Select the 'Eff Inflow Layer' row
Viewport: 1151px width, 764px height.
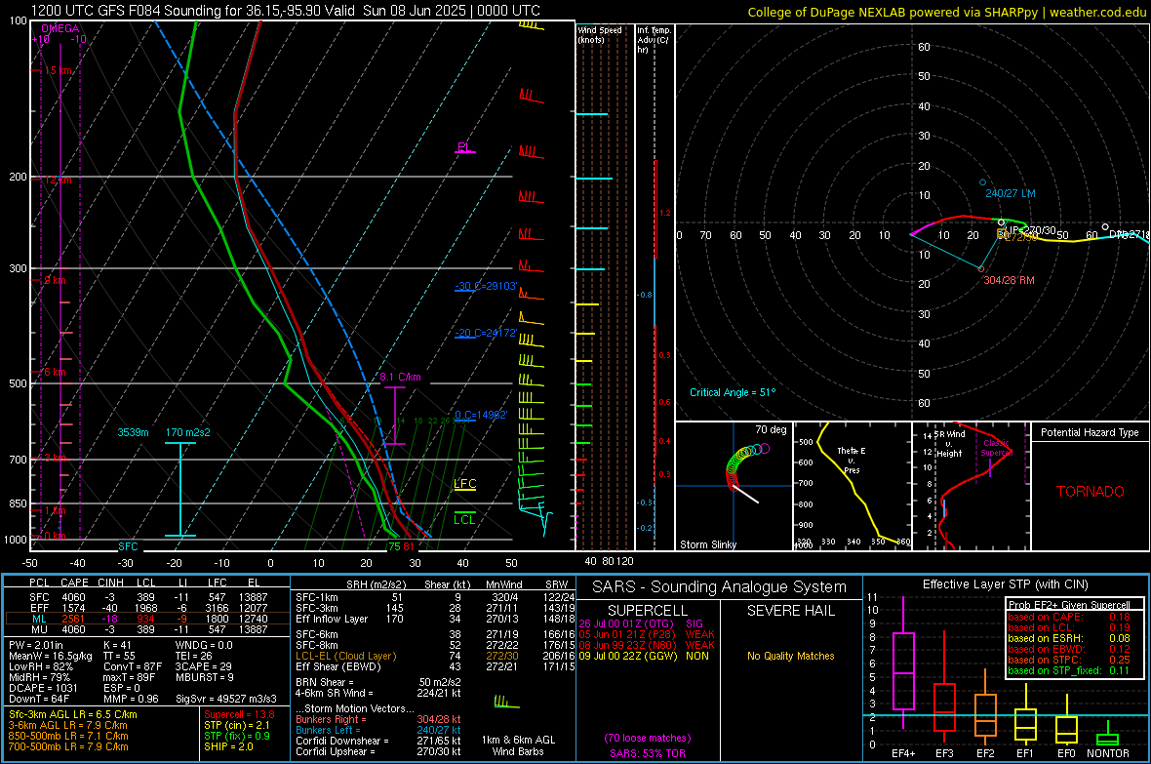tap(435, 619)
